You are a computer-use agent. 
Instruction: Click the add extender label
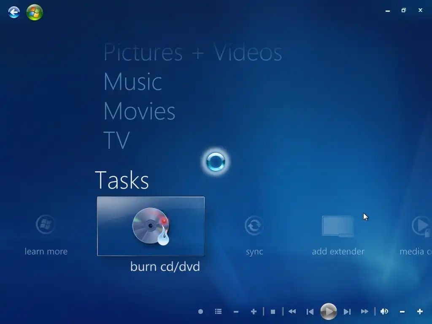(x=338, y=251)
